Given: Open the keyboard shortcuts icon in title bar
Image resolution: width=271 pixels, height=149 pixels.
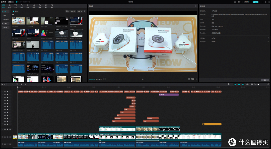Looking at the screenshot, I should point(235,2).
